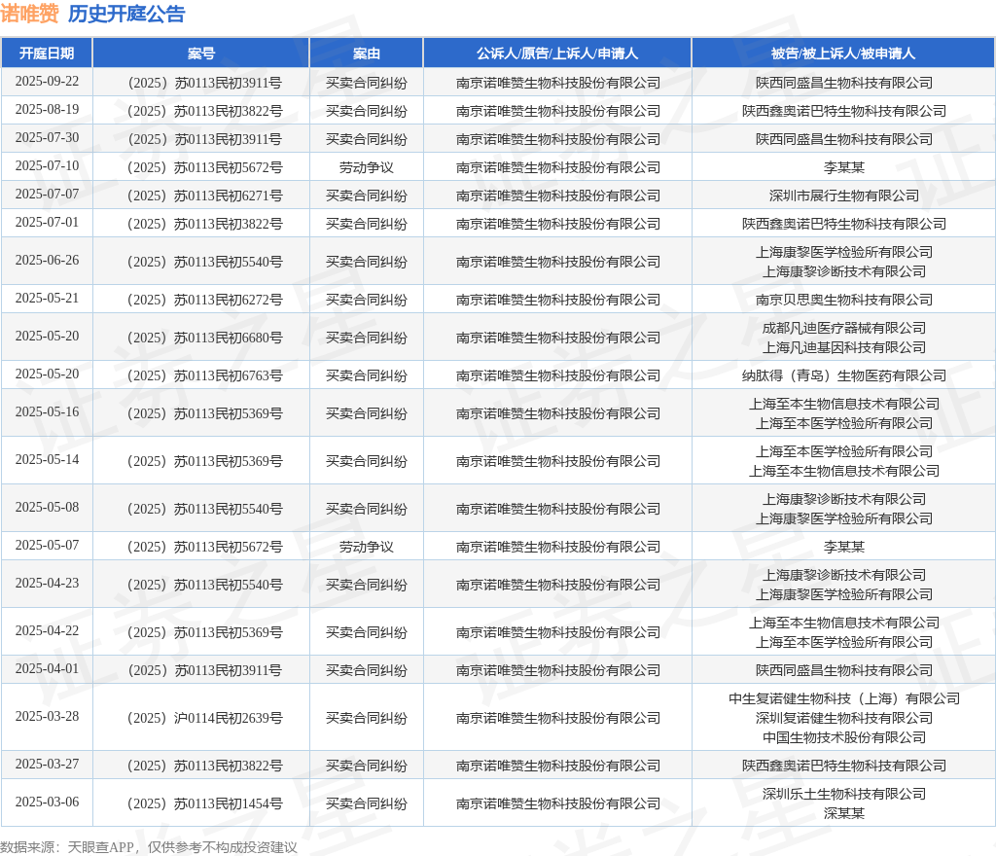
Task: Click 上海至本生物信息技术有限公司 in the 2025-05-16 row
Action: (x=843, y=405)
